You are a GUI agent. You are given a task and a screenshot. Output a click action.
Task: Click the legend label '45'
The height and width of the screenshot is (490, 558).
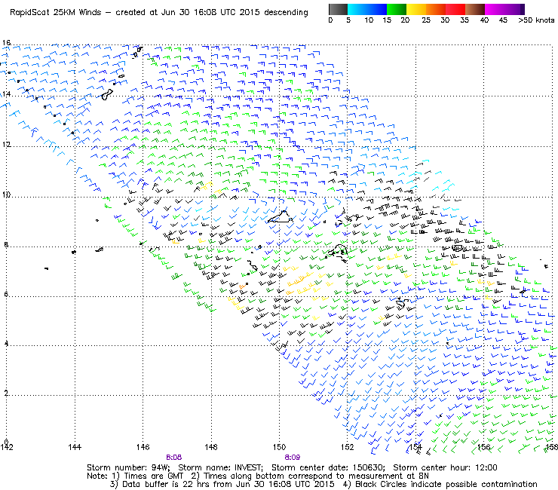click(x=503, y=20)
